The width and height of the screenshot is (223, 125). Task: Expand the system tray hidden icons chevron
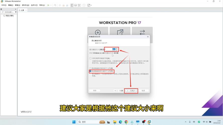pos(186,122)
